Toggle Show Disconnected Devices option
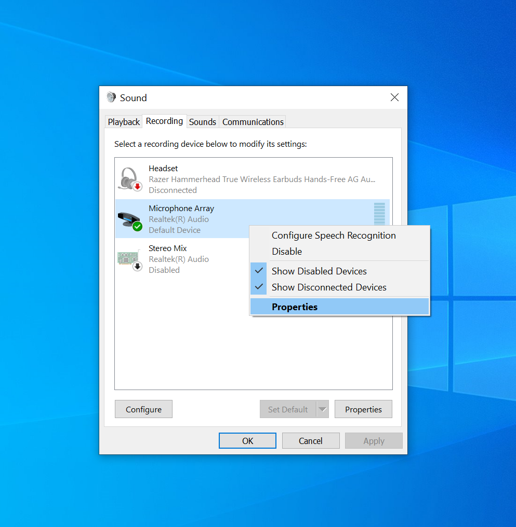Screen dimensions: 516x527 328,287
